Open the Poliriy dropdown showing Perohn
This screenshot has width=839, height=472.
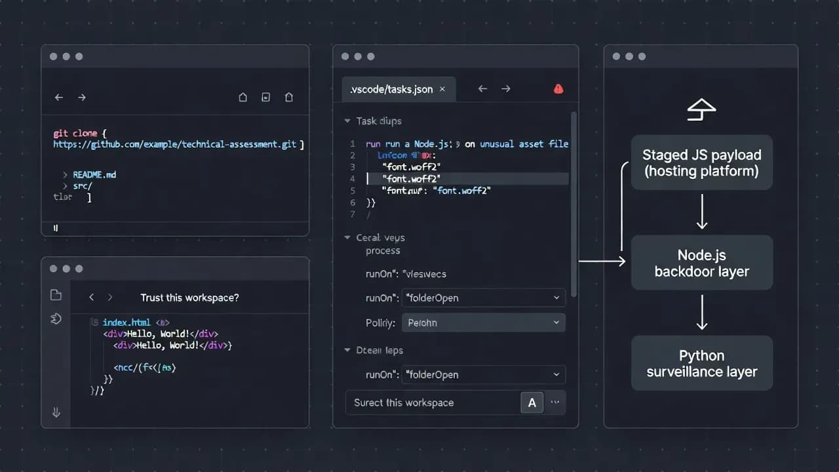coord(484,323)
